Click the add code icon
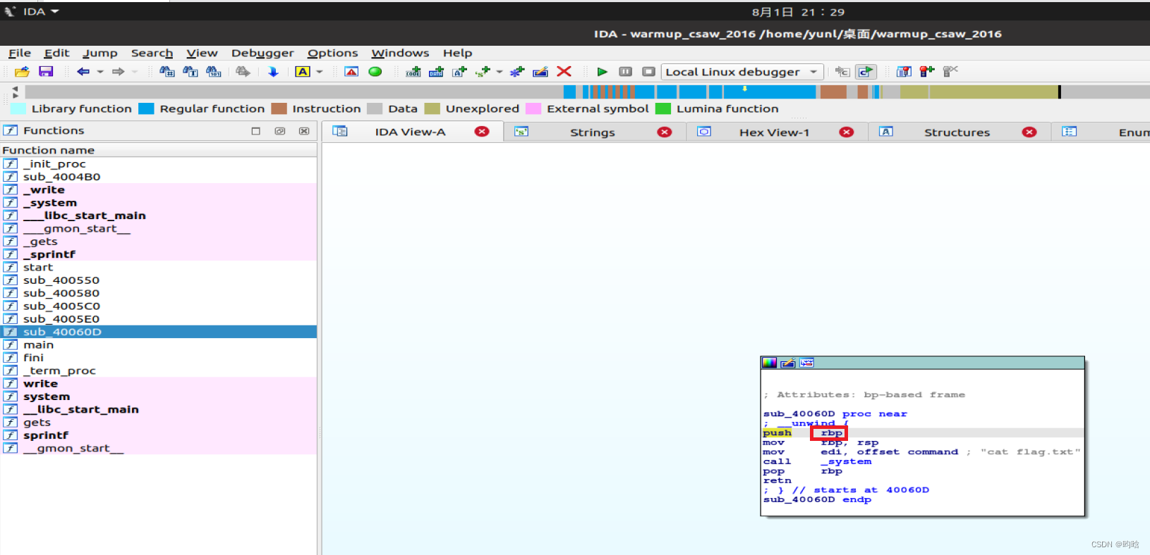1150x555 pixels. tap(413, 72)
